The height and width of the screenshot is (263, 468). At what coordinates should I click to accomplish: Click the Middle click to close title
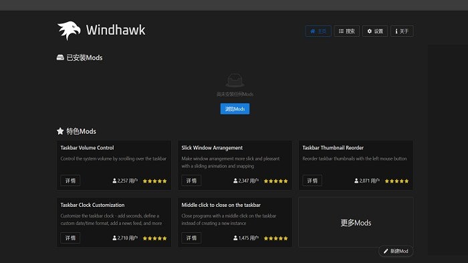click(221, 205)
